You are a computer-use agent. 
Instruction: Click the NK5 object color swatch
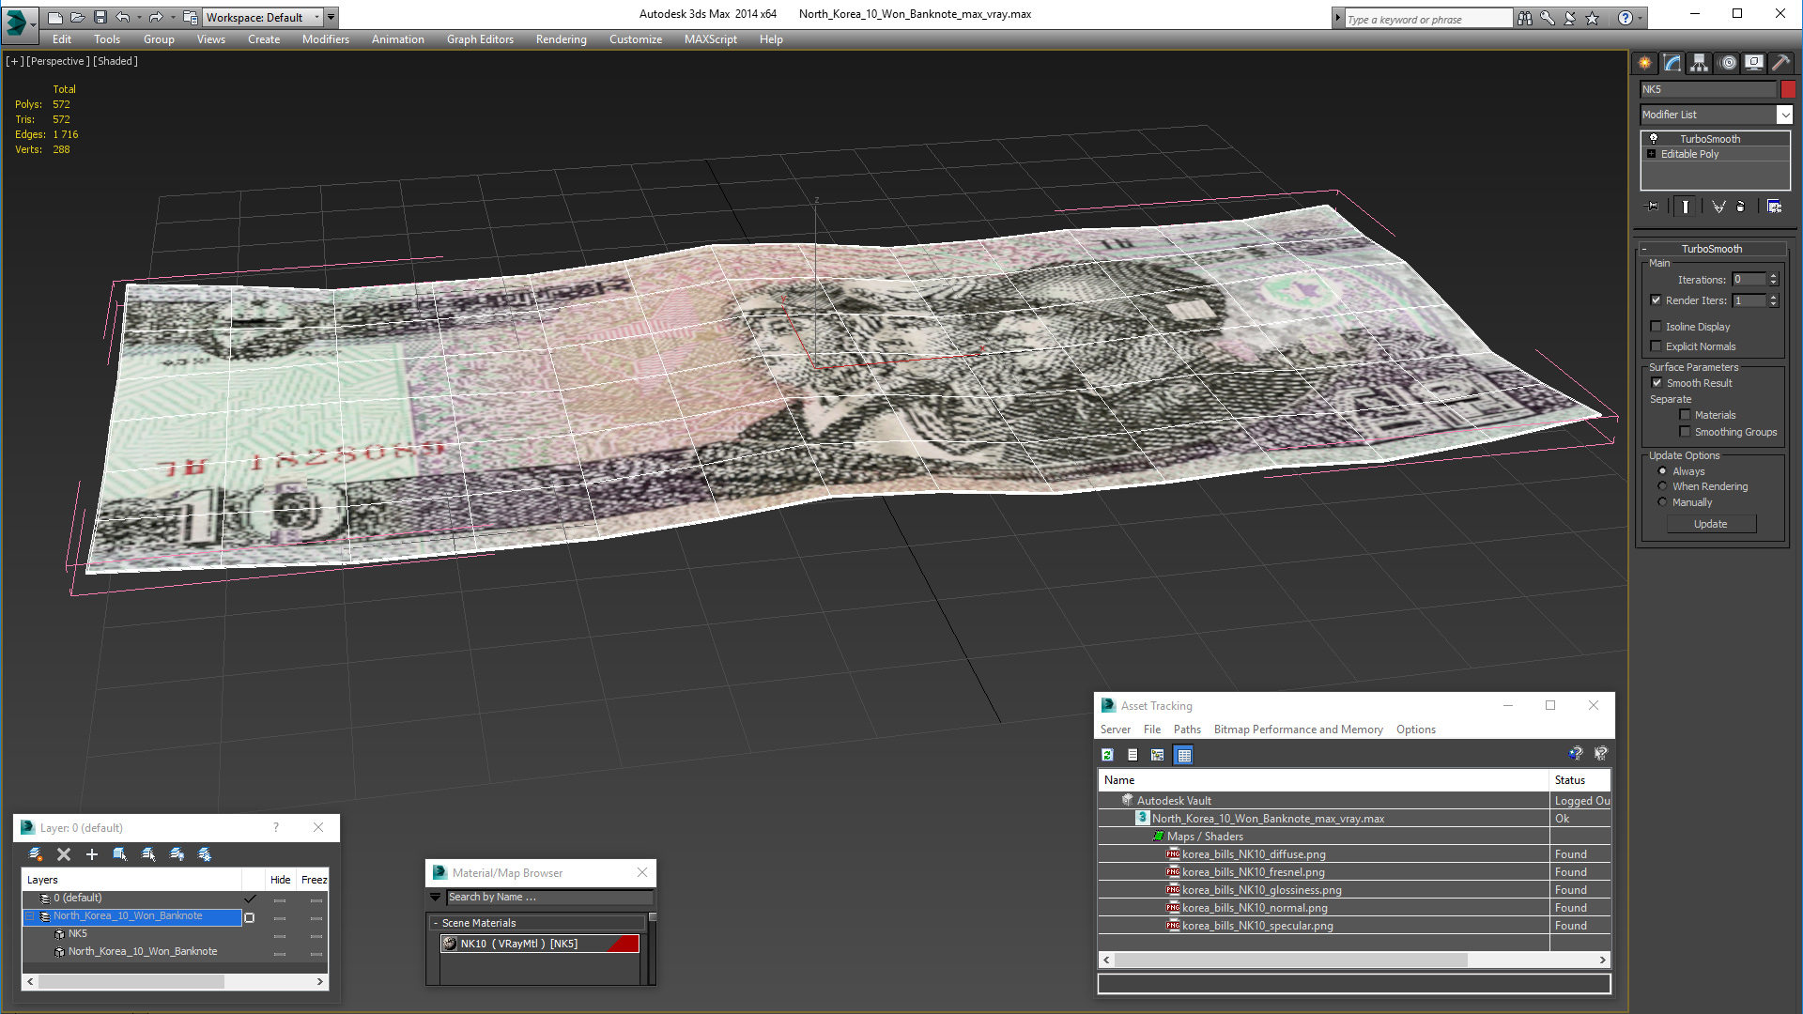tap(1788, 89)
